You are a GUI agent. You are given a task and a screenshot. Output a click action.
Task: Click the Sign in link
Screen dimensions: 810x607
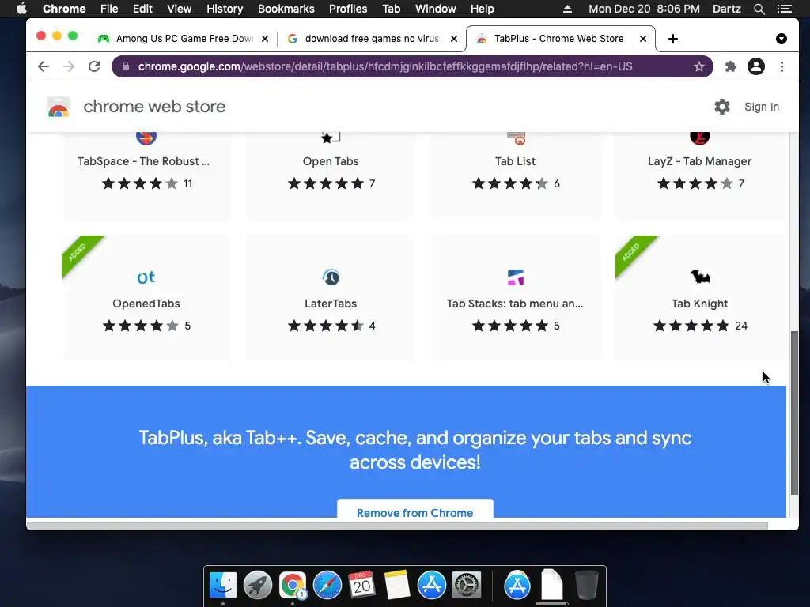point(762,107)
